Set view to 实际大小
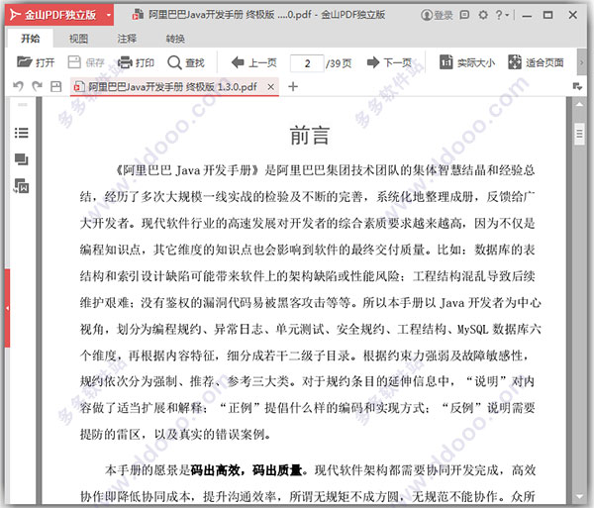 click(466, 62)
